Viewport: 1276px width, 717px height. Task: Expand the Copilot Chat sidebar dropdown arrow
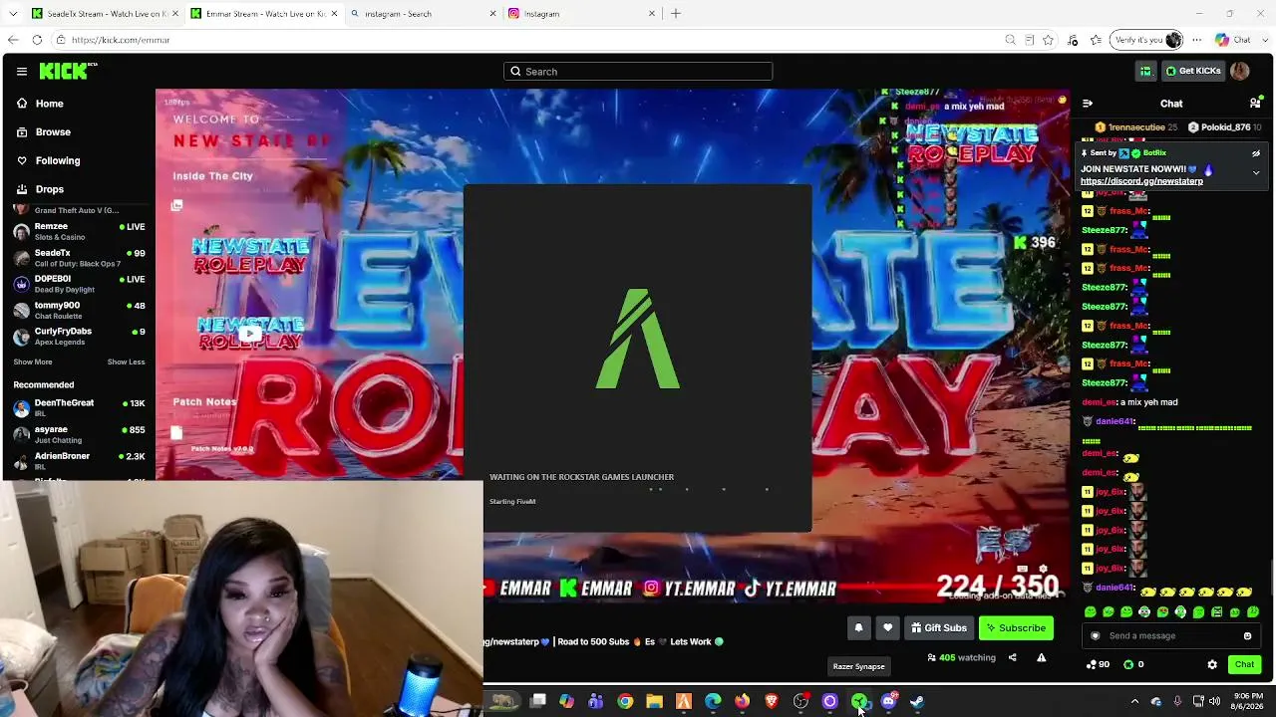pos(1263,40)
